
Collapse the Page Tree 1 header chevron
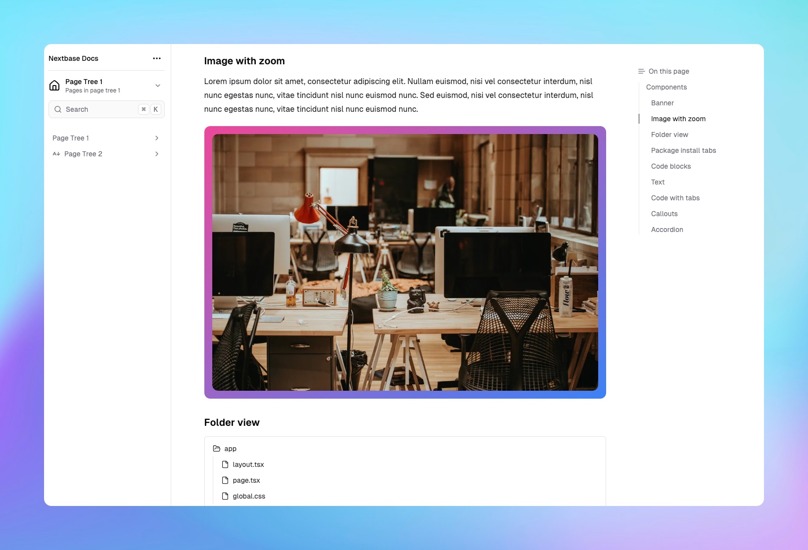coord(157,86)
